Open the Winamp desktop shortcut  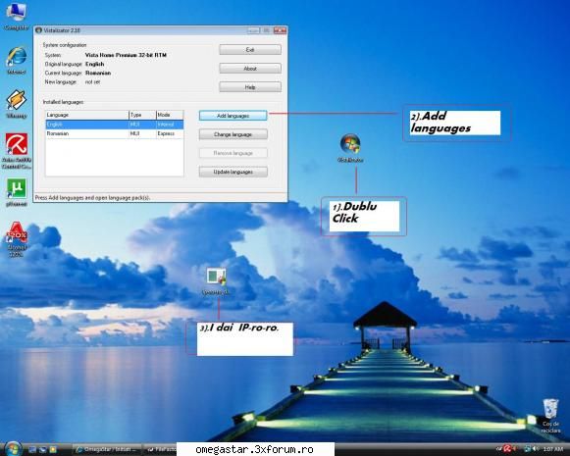17,104
